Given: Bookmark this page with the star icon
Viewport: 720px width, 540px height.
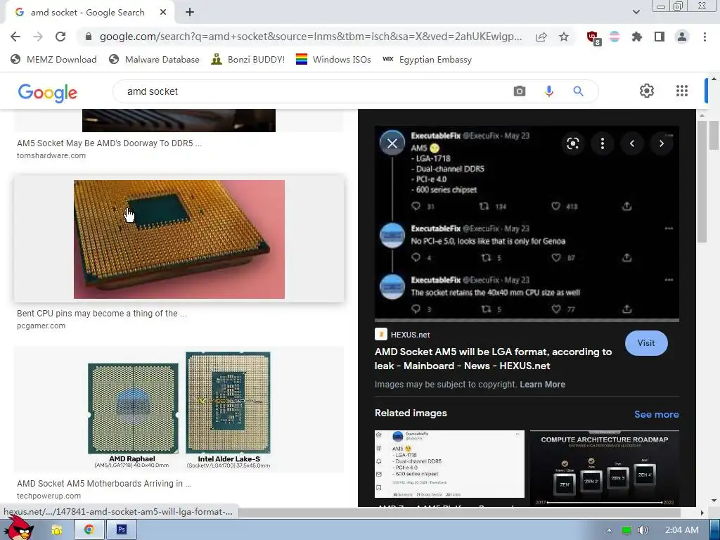Looking at the screenshot, I should click(564, 37).
